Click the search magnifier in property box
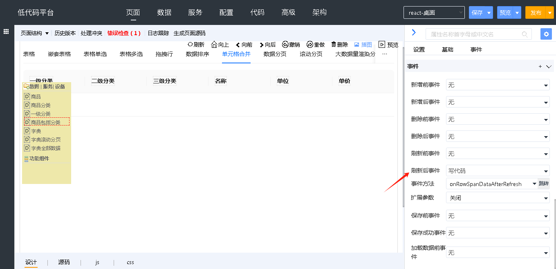Screen dimensions: 556x269 click(x=525, y=34)
